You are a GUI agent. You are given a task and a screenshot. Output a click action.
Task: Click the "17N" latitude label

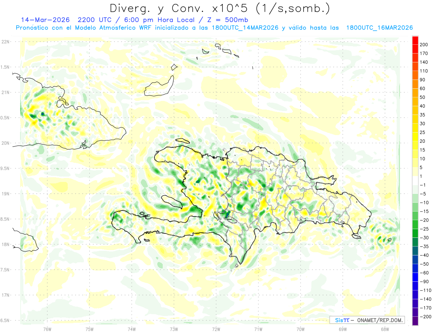(x=5, y=295)
